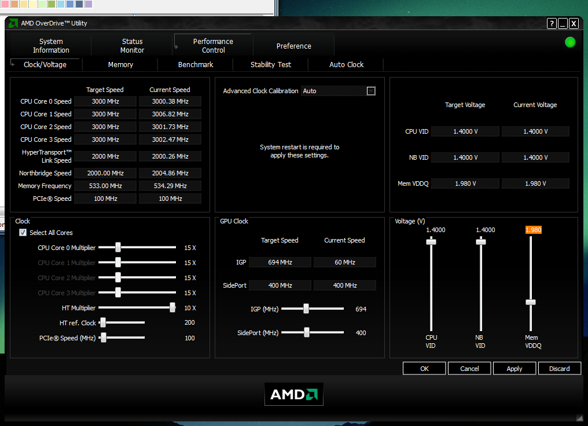The width and height of the screenshot is (588, 426).
Task: Click the NB VID target voltage field
Action: point(465,157)
